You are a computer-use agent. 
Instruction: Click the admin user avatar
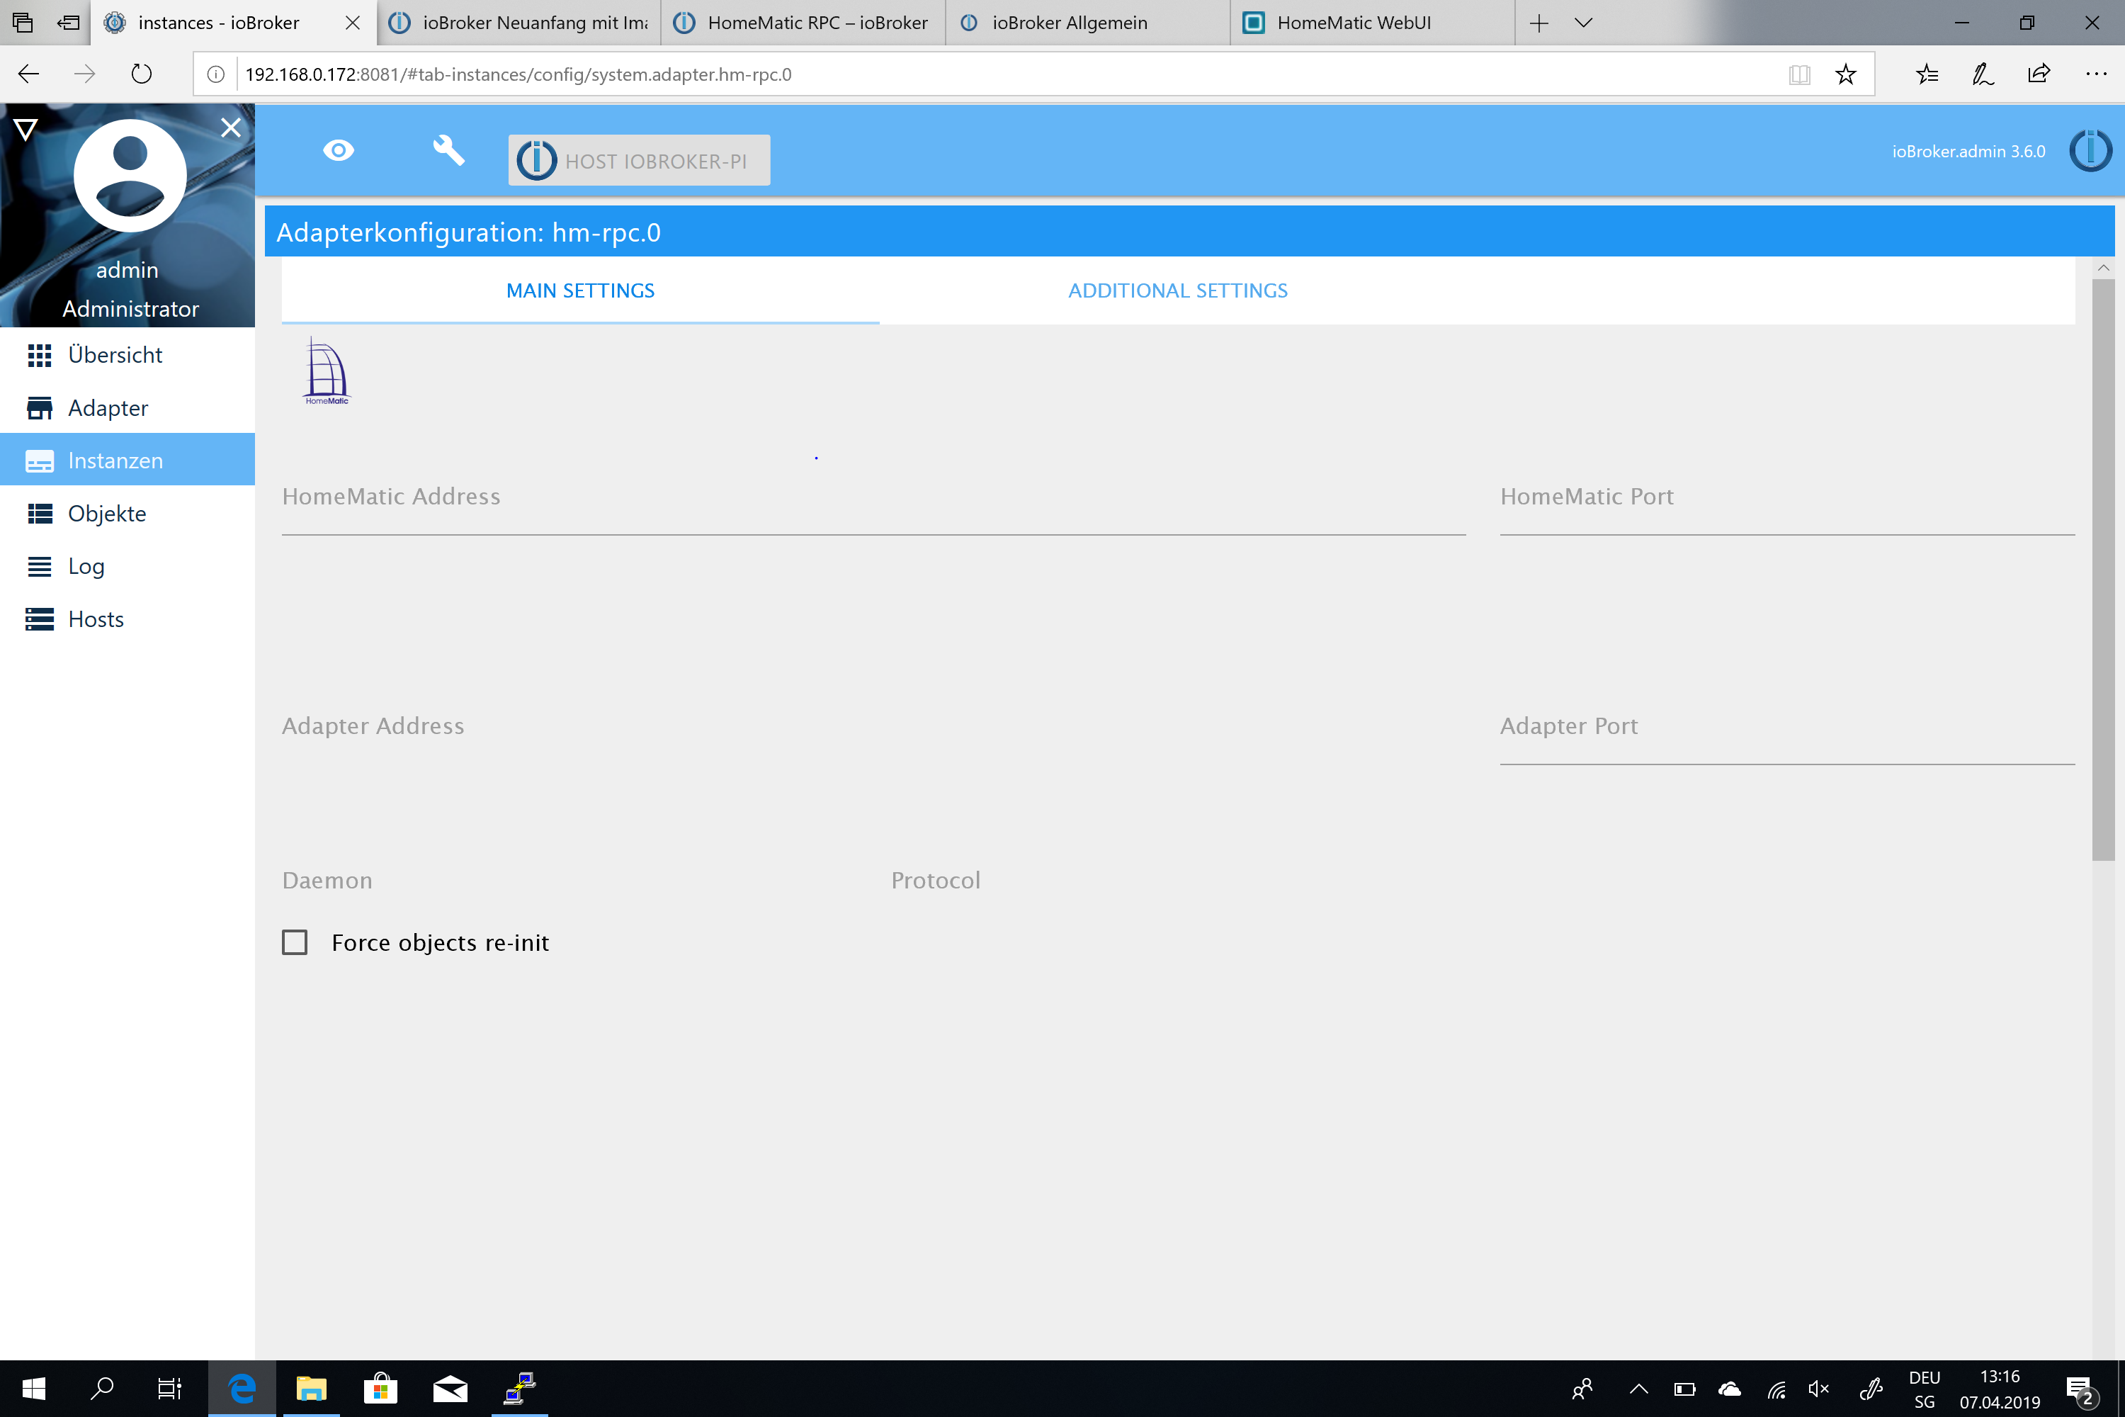130,175
